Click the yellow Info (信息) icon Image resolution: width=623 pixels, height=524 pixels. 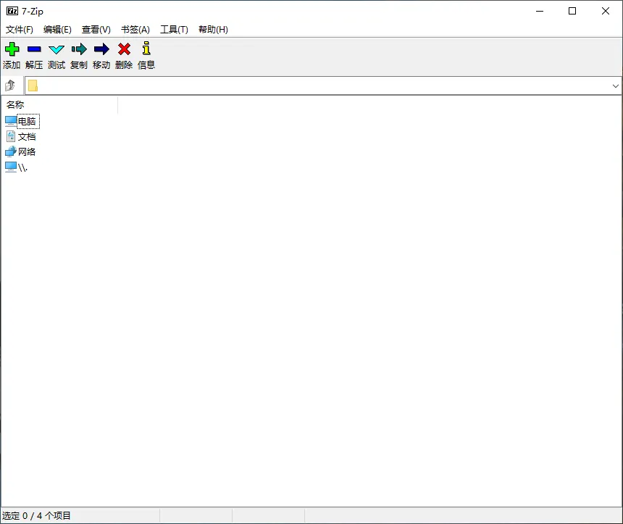pos(146,48)
